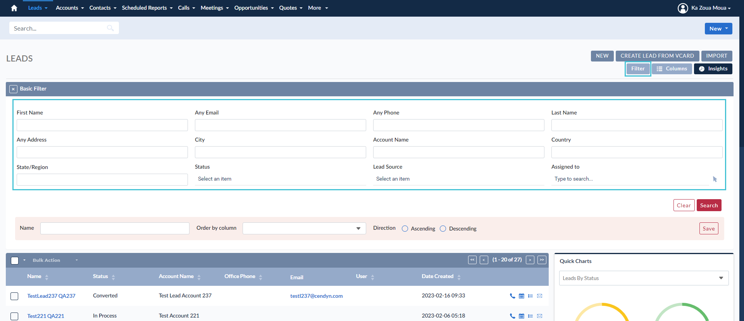The image size is (744, 321).
Task: Open the Insights chart view
Action: (713, 69)
